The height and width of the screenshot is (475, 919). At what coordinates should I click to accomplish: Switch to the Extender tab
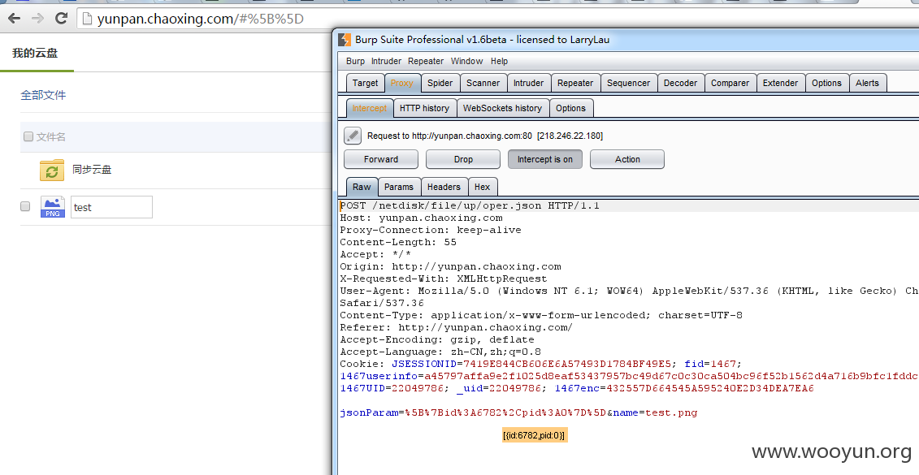click(x=780, y=83)
